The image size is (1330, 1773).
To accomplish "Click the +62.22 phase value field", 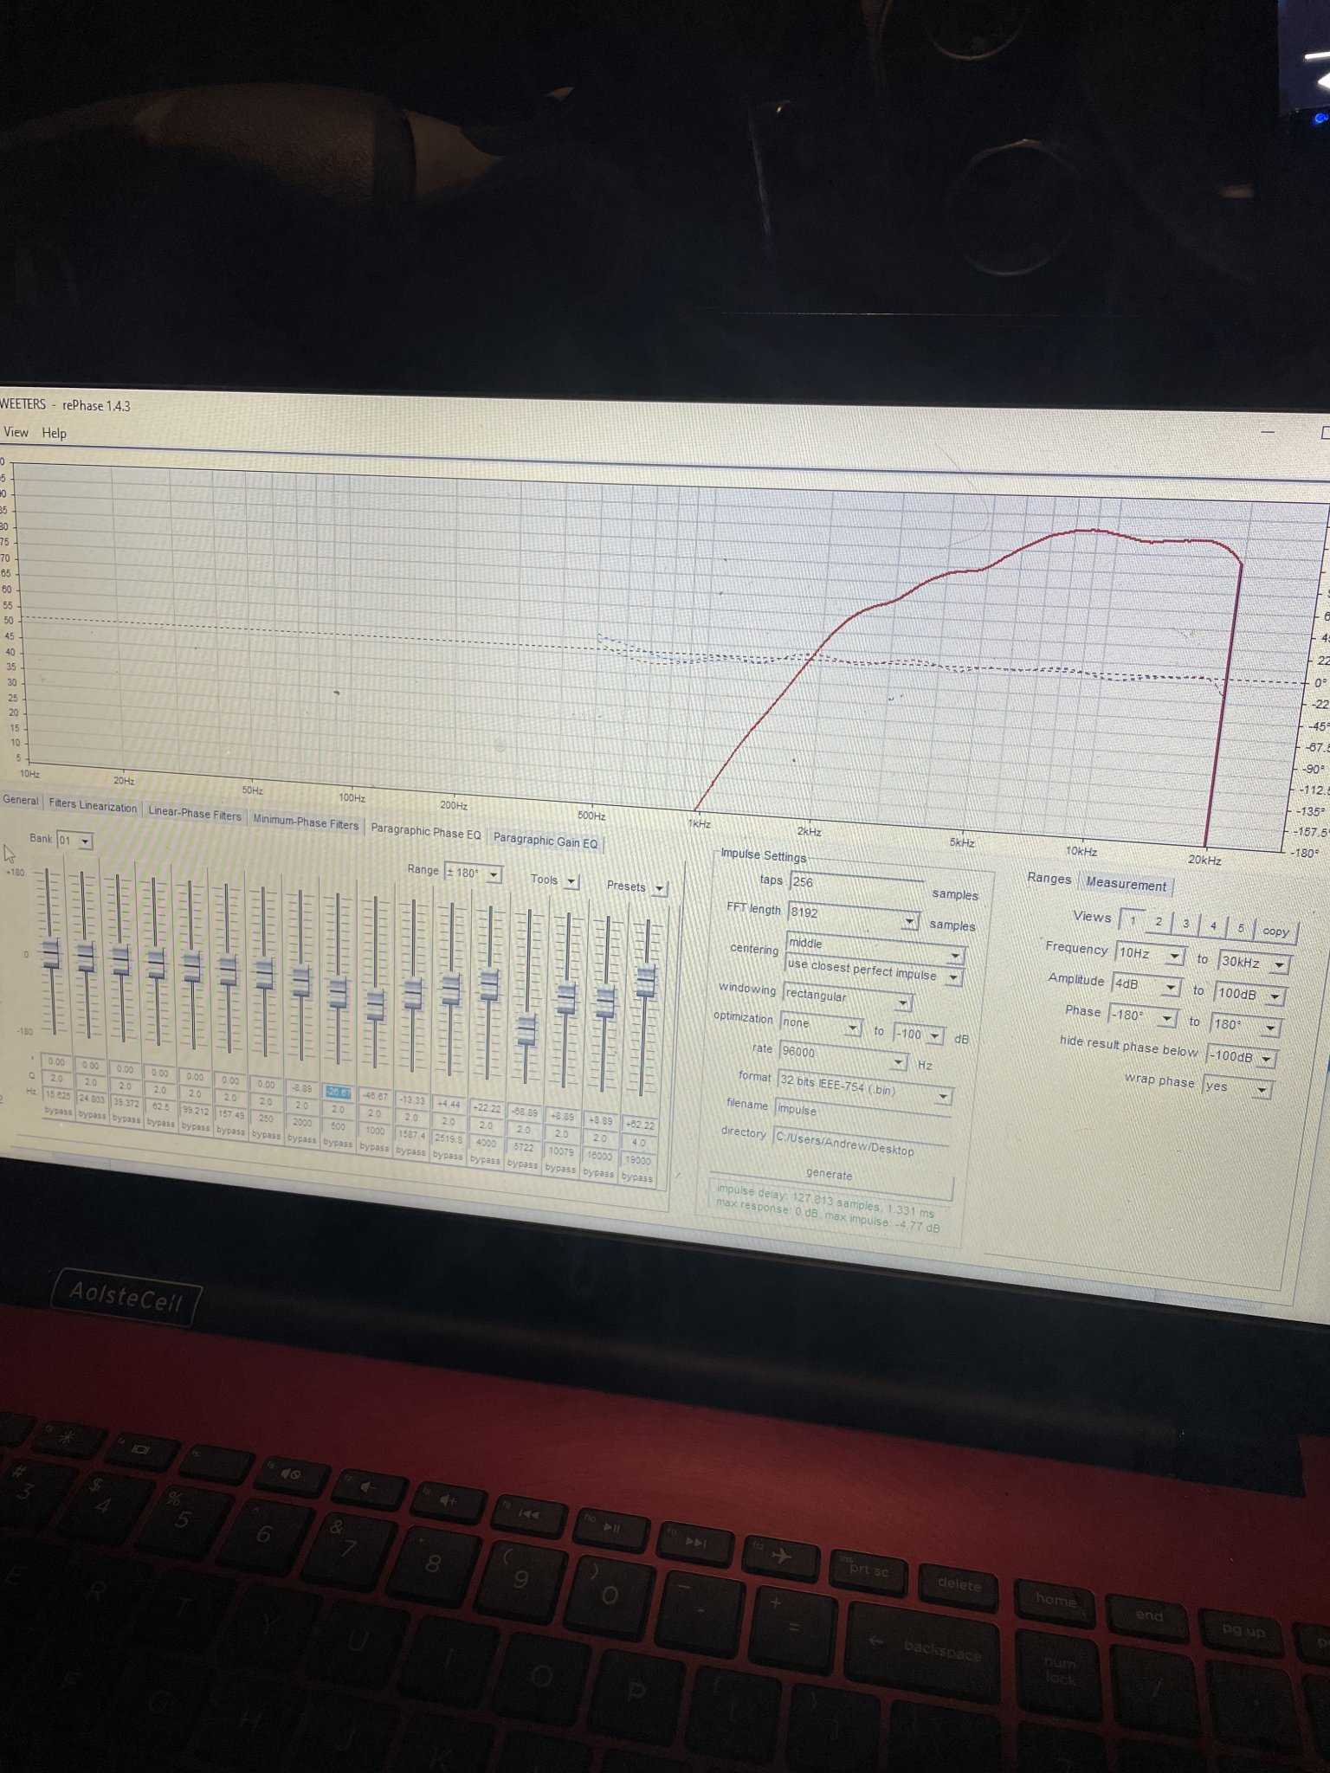I will (640, 1125).
